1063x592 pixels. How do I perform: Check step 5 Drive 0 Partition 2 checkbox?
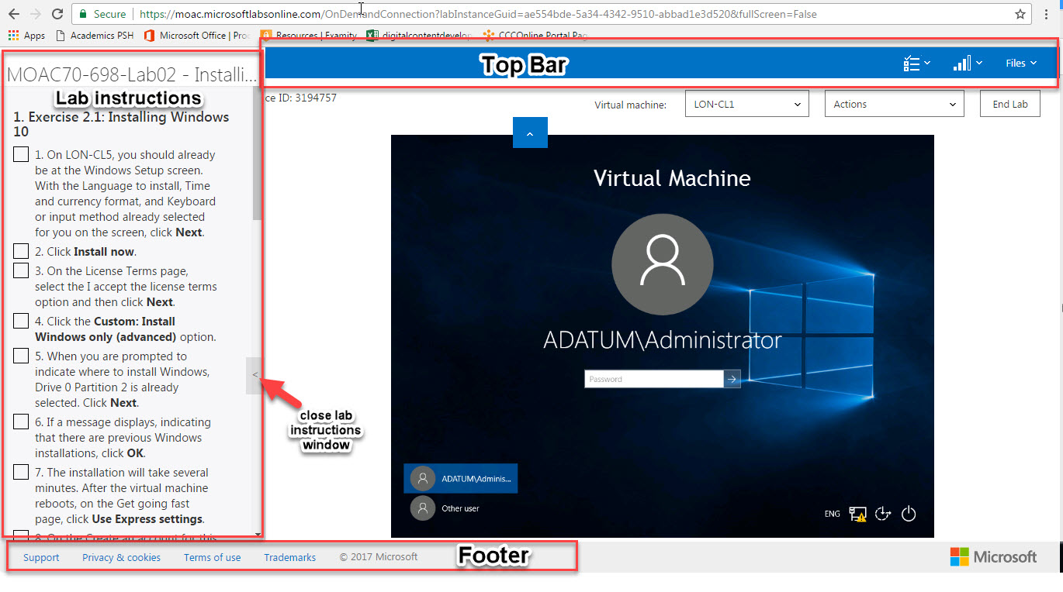(22, 356)
